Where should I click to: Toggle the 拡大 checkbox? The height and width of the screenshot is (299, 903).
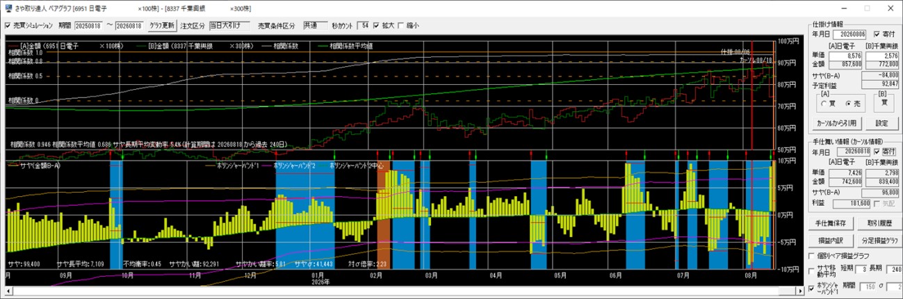(376, 26)
